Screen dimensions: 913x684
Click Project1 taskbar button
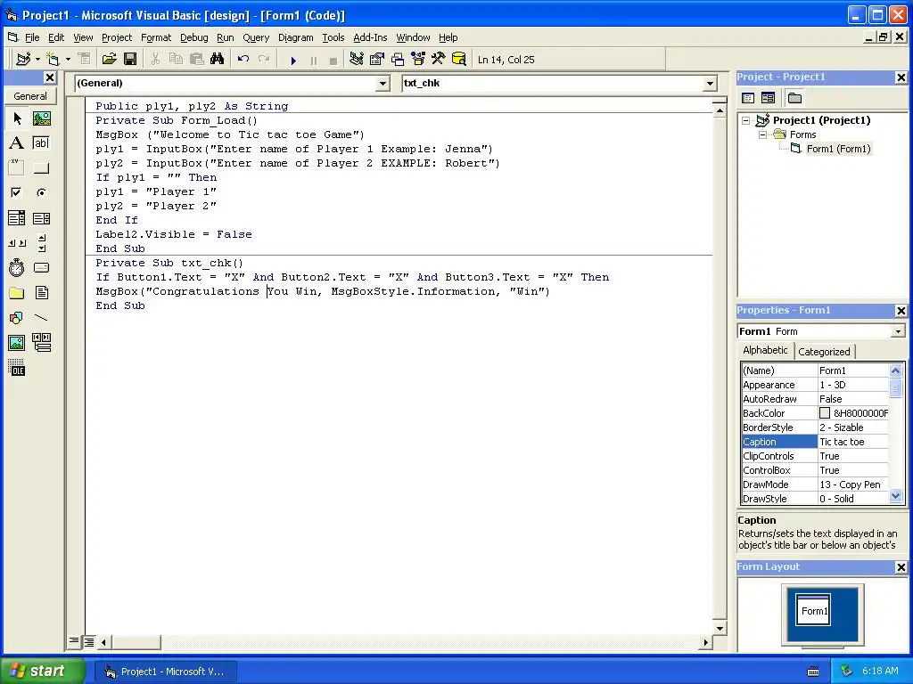coord(165,672)
